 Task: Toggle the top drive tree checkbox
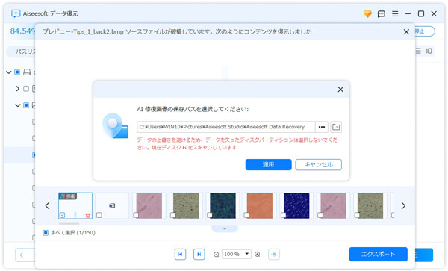coord(17,72)
